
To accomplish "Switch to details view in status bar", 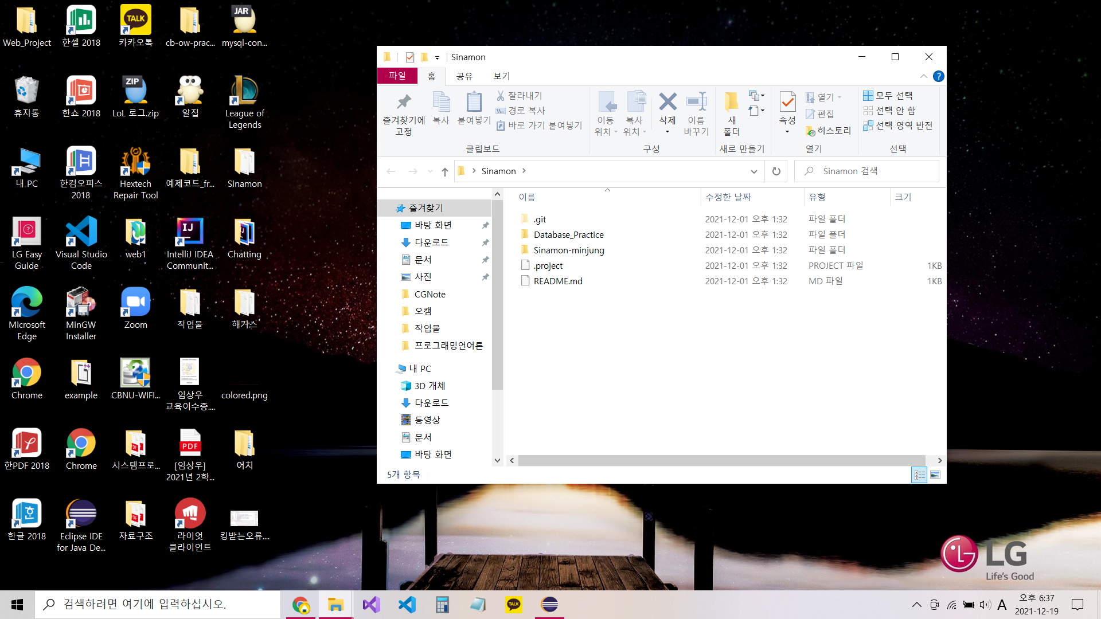I will 919,475.
